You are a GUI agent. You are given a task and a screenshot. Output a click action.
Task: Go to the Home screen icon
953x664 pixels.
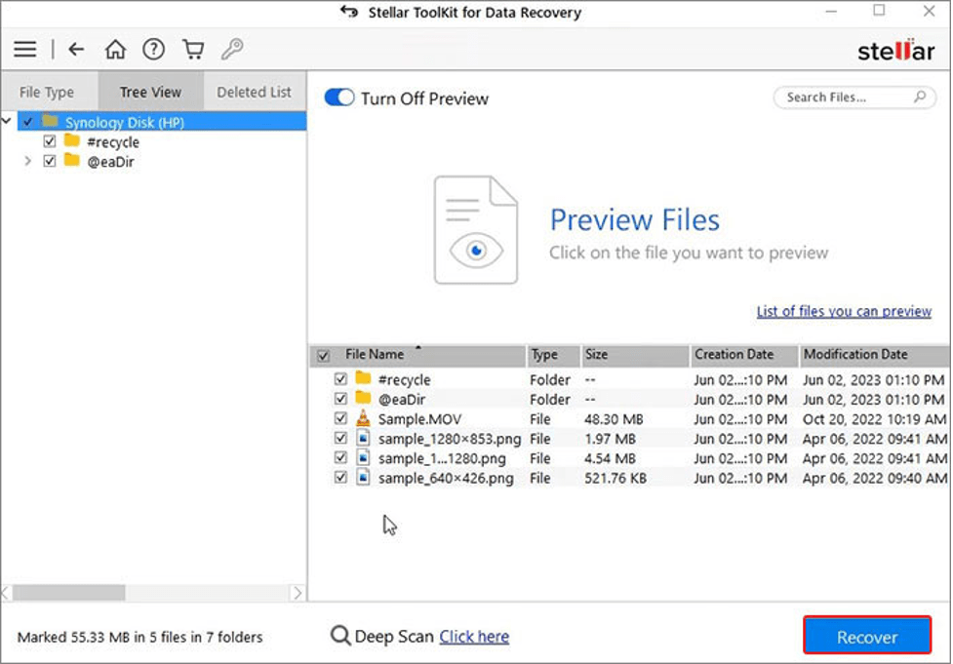click(115, 48)
